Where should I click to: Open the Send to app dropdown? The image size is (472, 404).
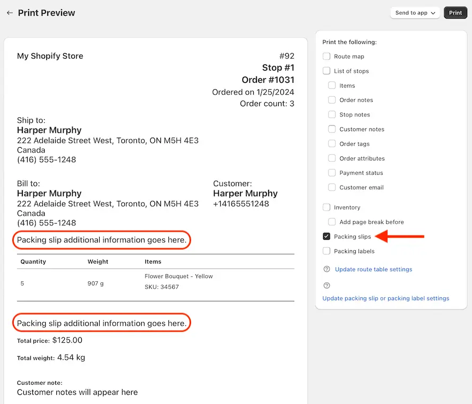[x=415, y=13]
